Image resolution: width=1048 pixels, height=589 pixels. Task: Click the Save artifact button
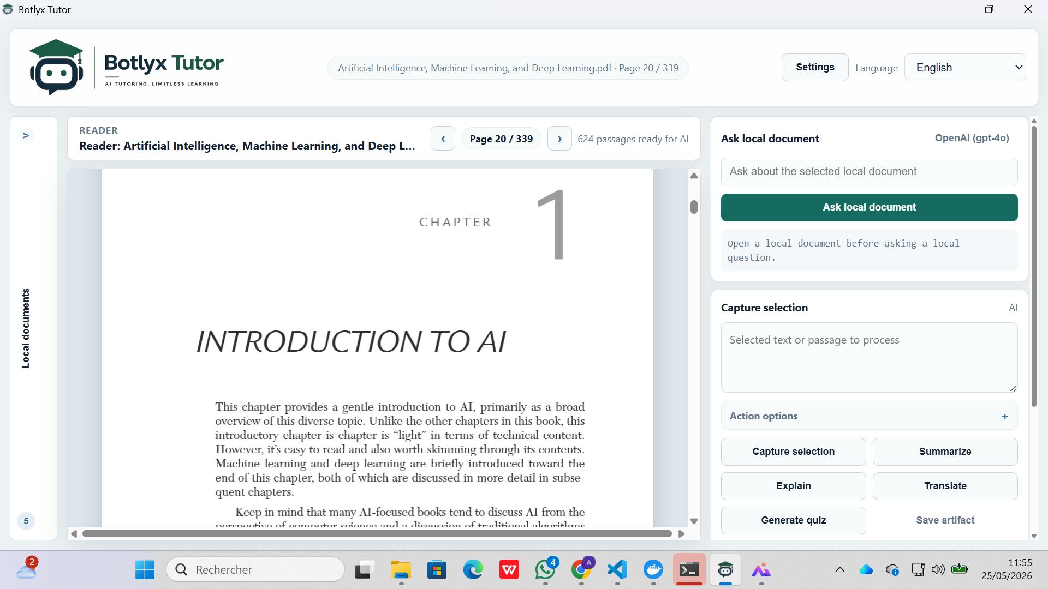[x=945, y=520]
